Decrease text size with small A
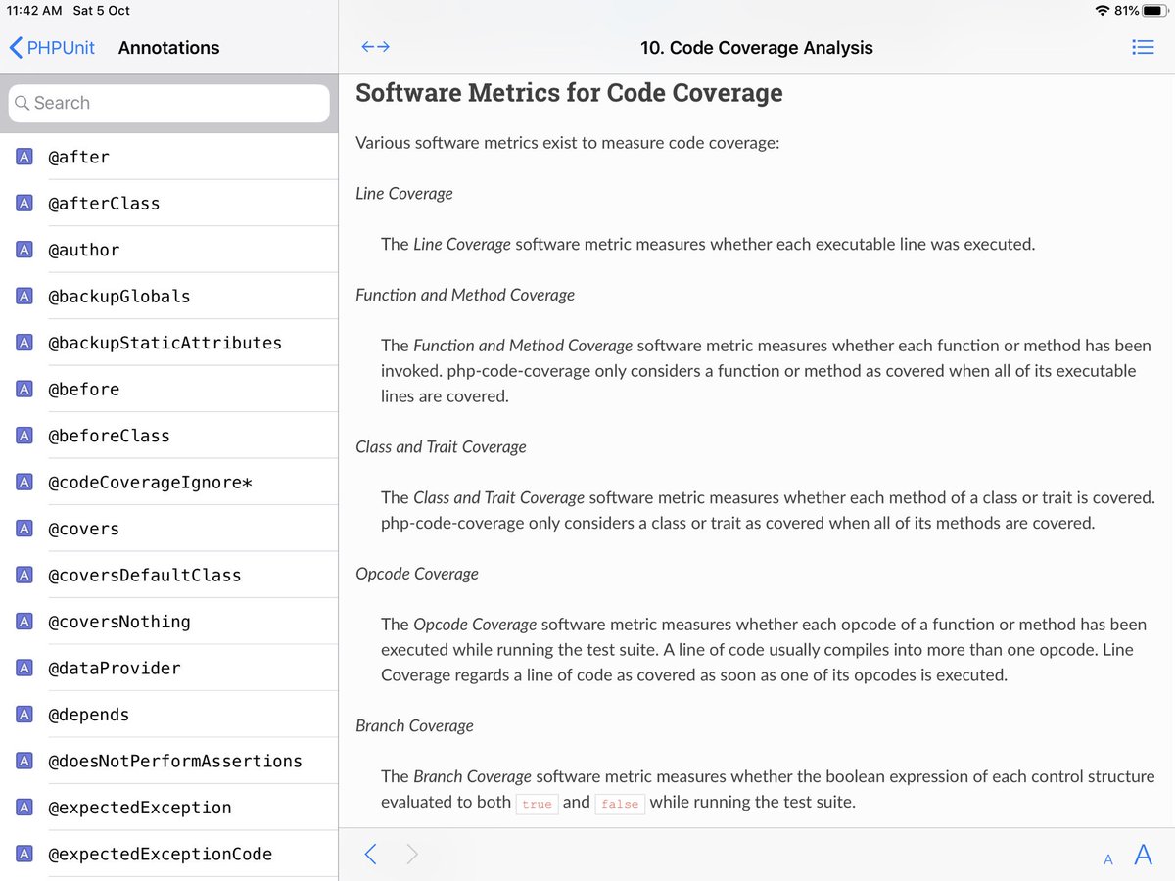 [x=1108, y=859]
